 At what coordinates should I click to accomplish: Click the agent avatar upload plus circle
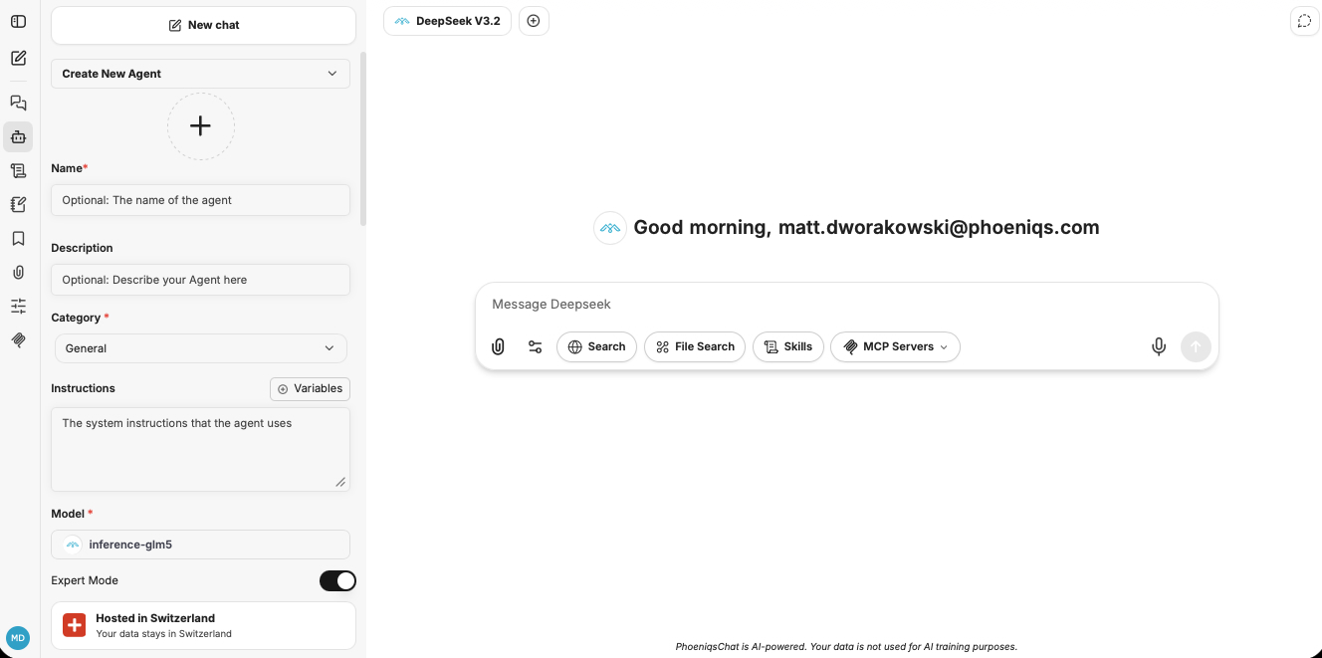[200, 126]
